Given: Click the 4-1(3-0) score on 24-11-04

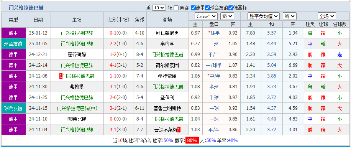Looking at the screenshot, I should 118,130.
